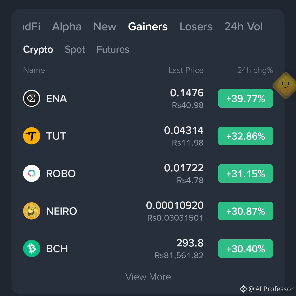Open the green BCH coin icon
Viewport: 296px width, 296px height.
(x=32, y=248)
